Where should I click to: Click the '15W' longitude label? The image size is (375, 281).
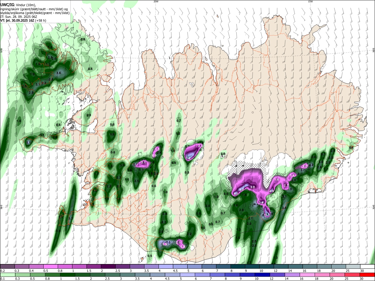click(310, 1)
